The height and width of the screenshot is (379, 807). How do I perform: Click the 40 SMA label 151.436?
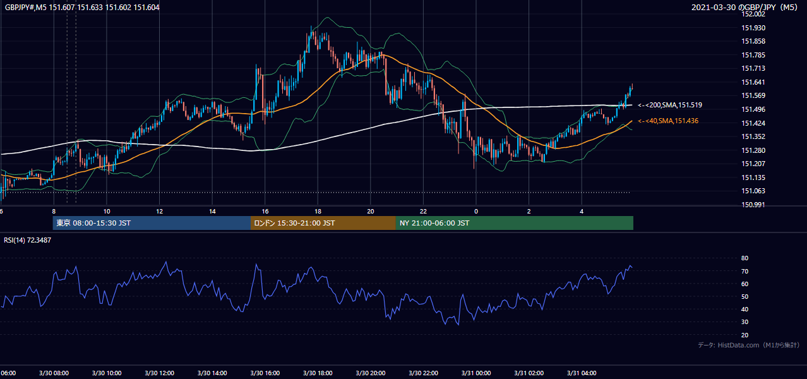(x=668, y=121)
